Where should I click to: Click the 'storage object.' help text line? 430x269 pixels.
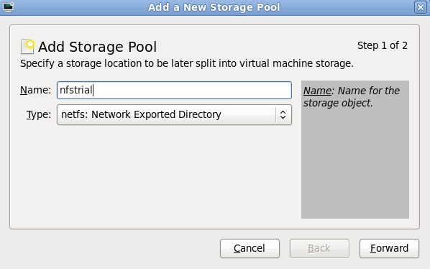(x=338, y=103)
